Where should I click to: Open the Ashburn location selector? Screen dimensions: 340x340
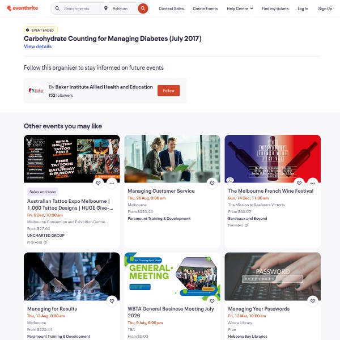(120, 8)
